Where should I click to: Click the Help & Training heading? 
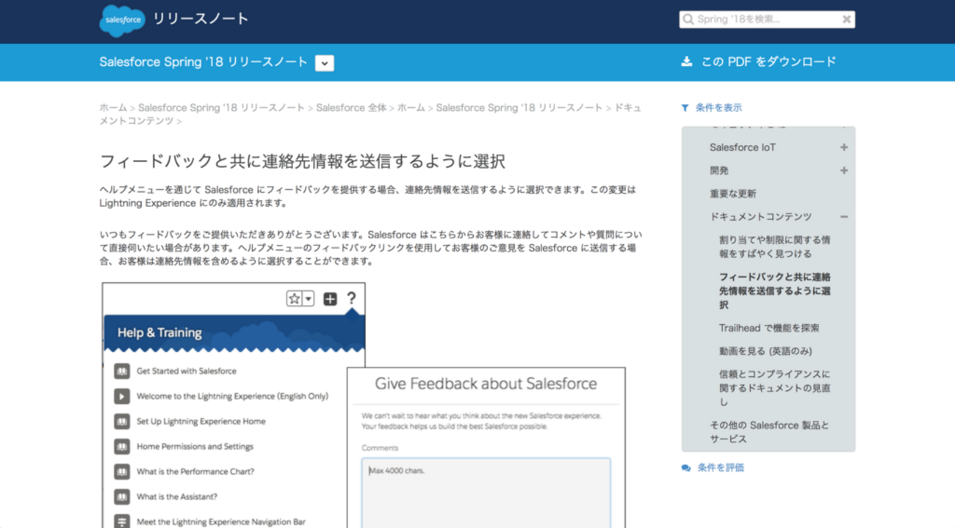coord(159,333)
